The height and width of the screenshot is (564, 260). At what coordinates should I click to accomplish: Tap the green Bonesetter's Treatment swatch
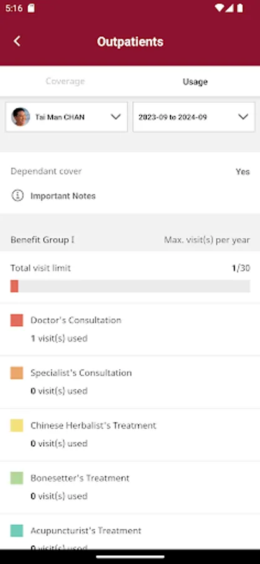tap(16, 478)
